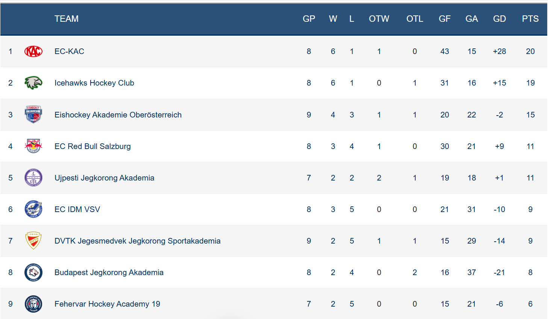Click the EC-KAC team logo
The width and height of the screenshot is (548, 319).
pyautogui.click(x=33, y=51)
